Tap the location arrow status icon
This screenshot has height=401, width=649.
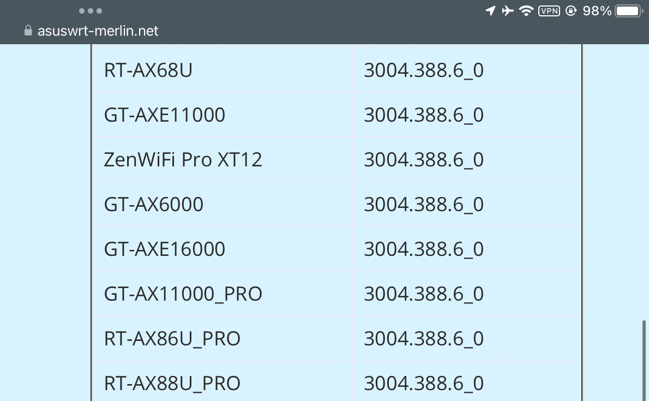[490, 10]
